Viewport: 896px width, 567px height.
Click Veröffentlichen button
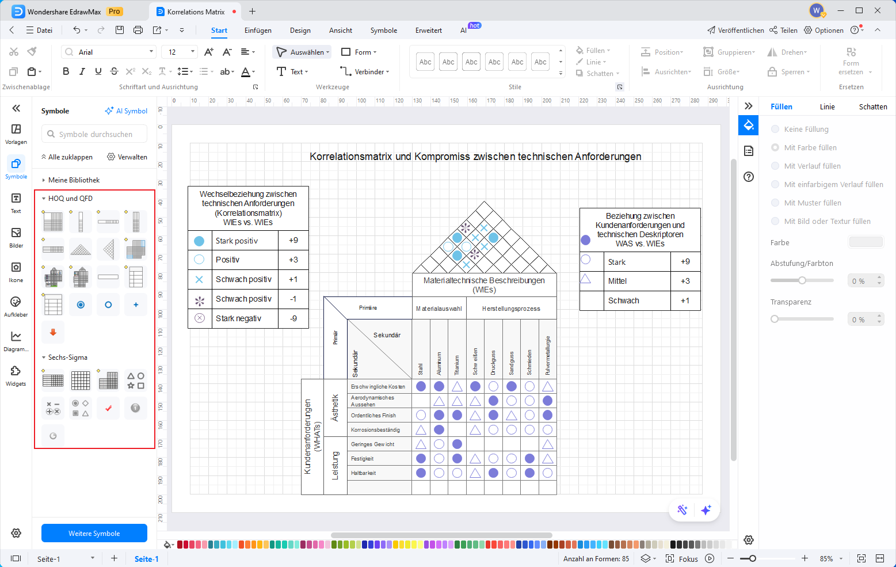point(735,30)
